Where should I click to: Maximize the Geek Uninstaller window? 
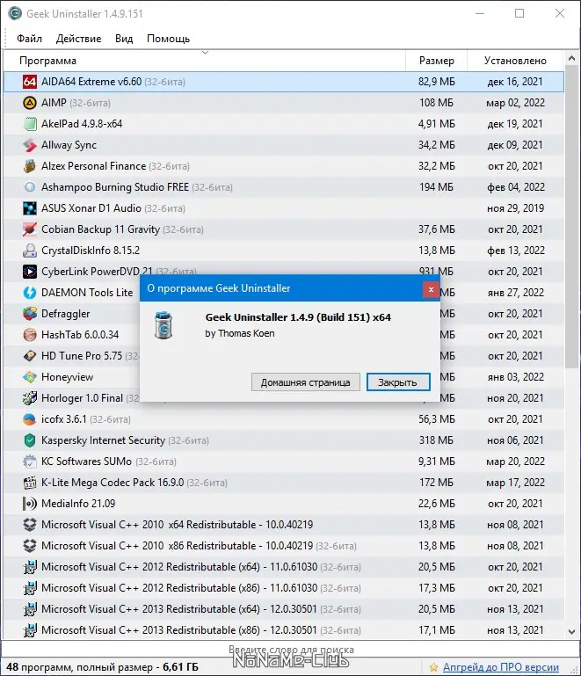pos(519,13)
